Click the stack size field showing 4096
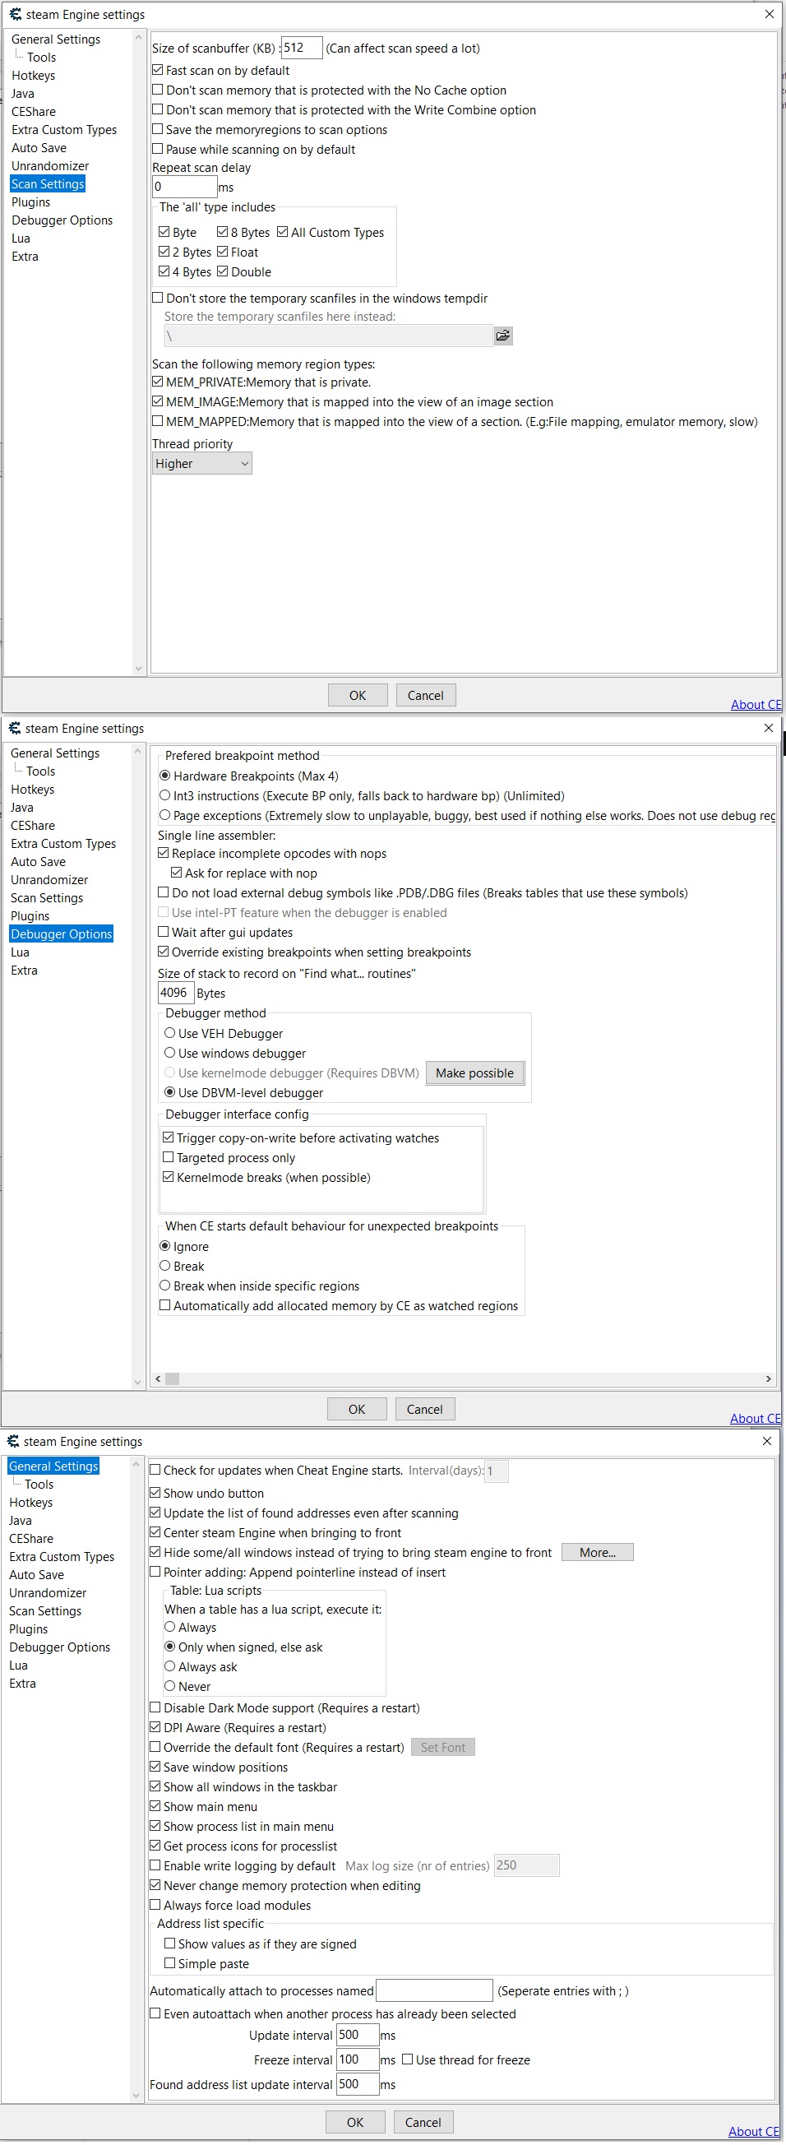Image resolution: width=786 pixels, height=2145 pixels. [x=175, y=993]
